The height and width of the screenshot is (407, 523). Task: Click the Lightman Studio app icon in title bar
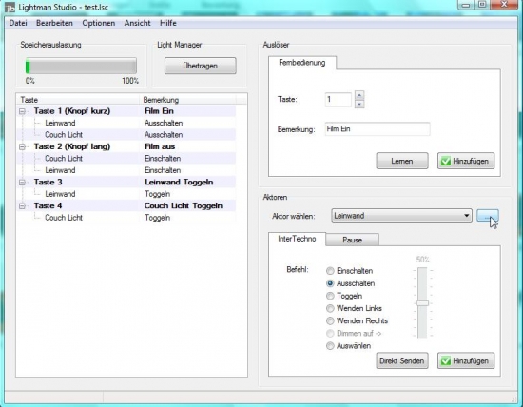pos(10,7)
